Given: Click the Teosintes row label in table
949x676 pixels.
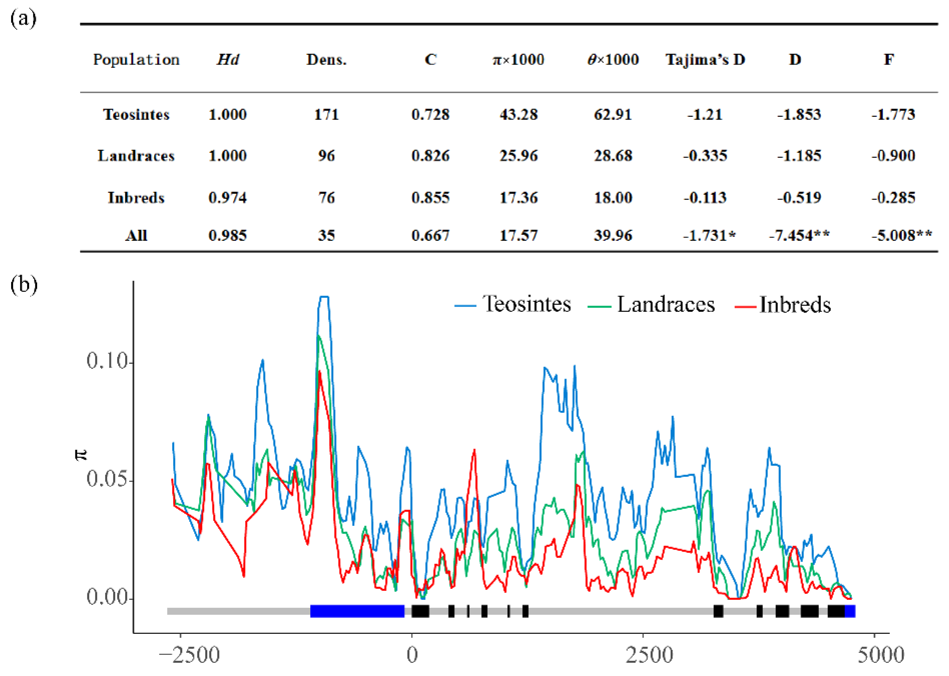Looking at the screenshot, I should point(136,114).
